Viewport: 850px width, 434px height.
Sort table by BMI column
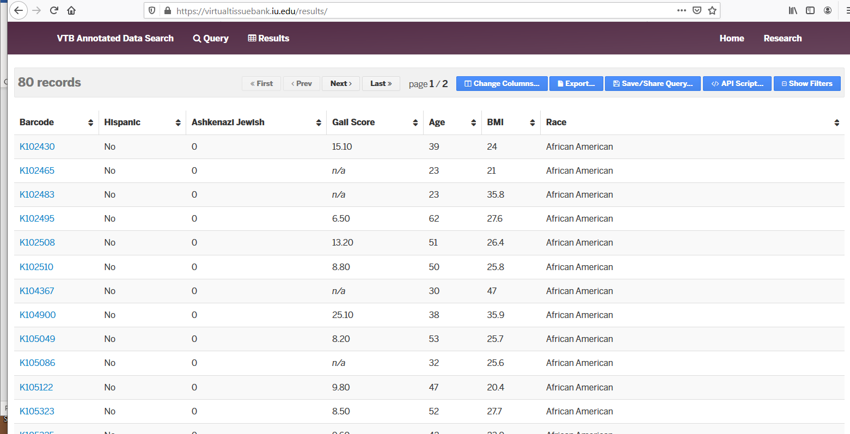pos(511,123)
